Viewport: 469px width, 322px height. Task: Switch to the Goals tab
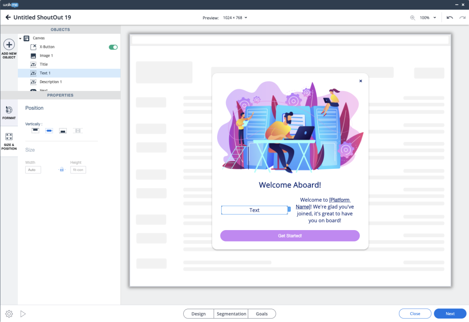click(262, 314)
